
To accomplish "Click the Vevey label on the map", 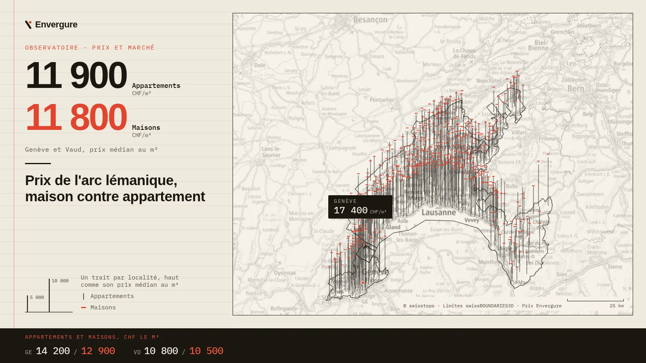I will point(472,220).
